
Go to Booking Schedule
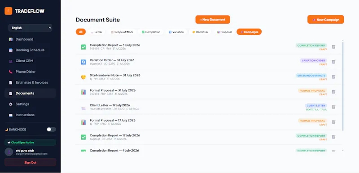pos(30,50)
